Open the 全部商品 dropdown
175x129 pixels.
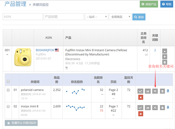(120, 17)
